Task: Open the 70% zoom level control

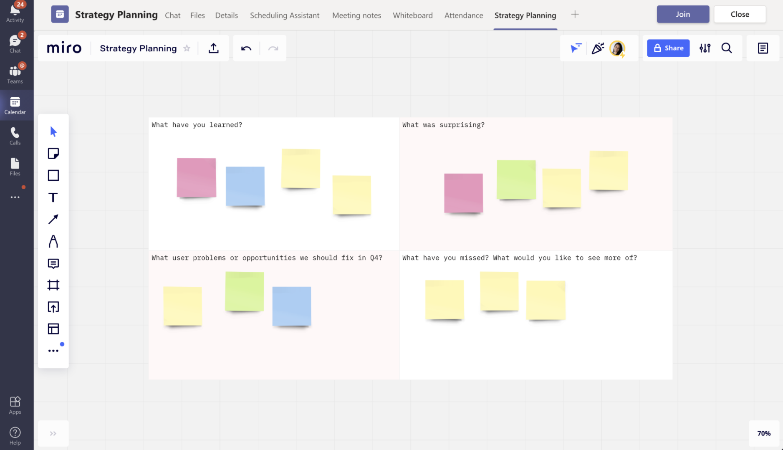Action: click(x=763, y=433)
